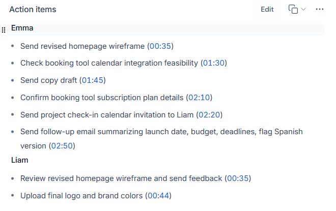Click the copy icon in header
The image size is (336, 211).
coord(293,9)
